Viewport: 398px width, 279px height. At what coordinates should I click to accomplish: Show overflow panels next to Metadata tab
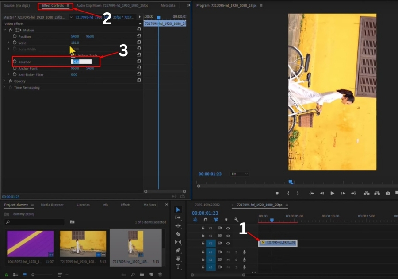pyautogui.click(x=188, y=5)
